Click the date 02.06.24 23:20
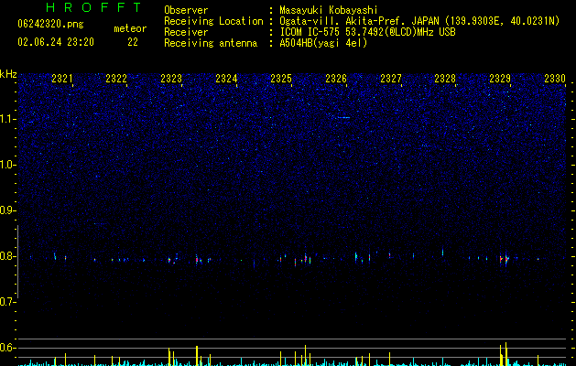The width and height of the screenshot is (576, 366). pyautogui.click(x=56, y=42)
